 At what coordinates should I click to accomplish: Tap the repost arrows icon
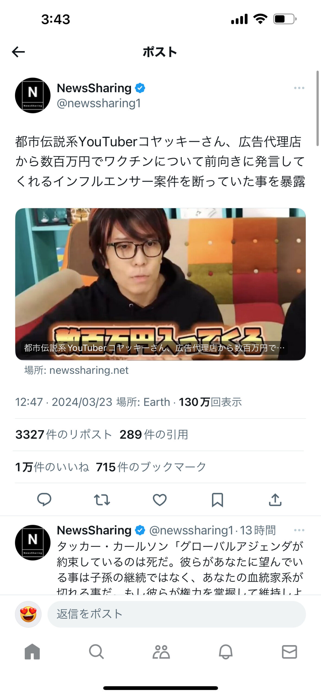pyautogui.click(x=102, y=500)
